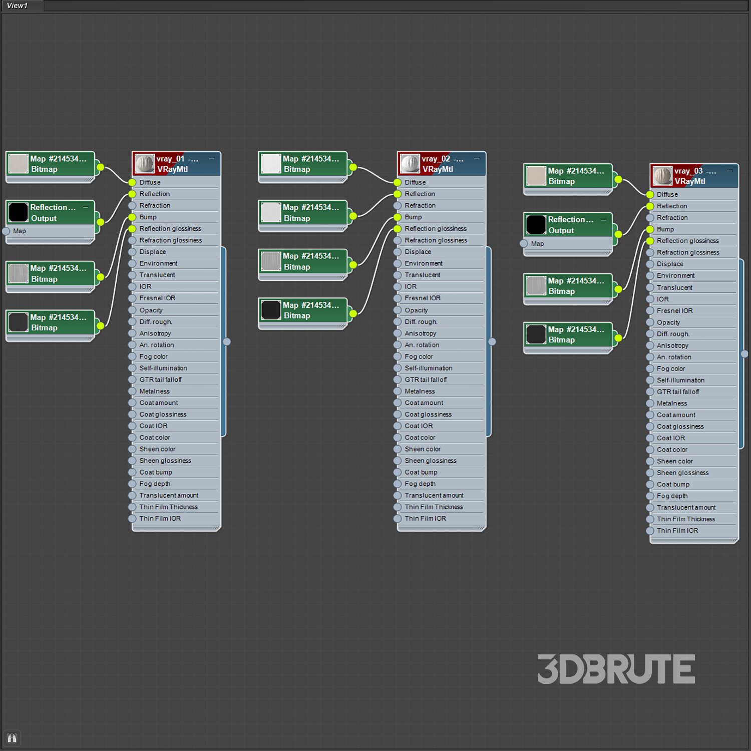The image size is (751, 751).
Task: Click the Thin Film IOR slot on vray_03
Action: tap(677, 530)
